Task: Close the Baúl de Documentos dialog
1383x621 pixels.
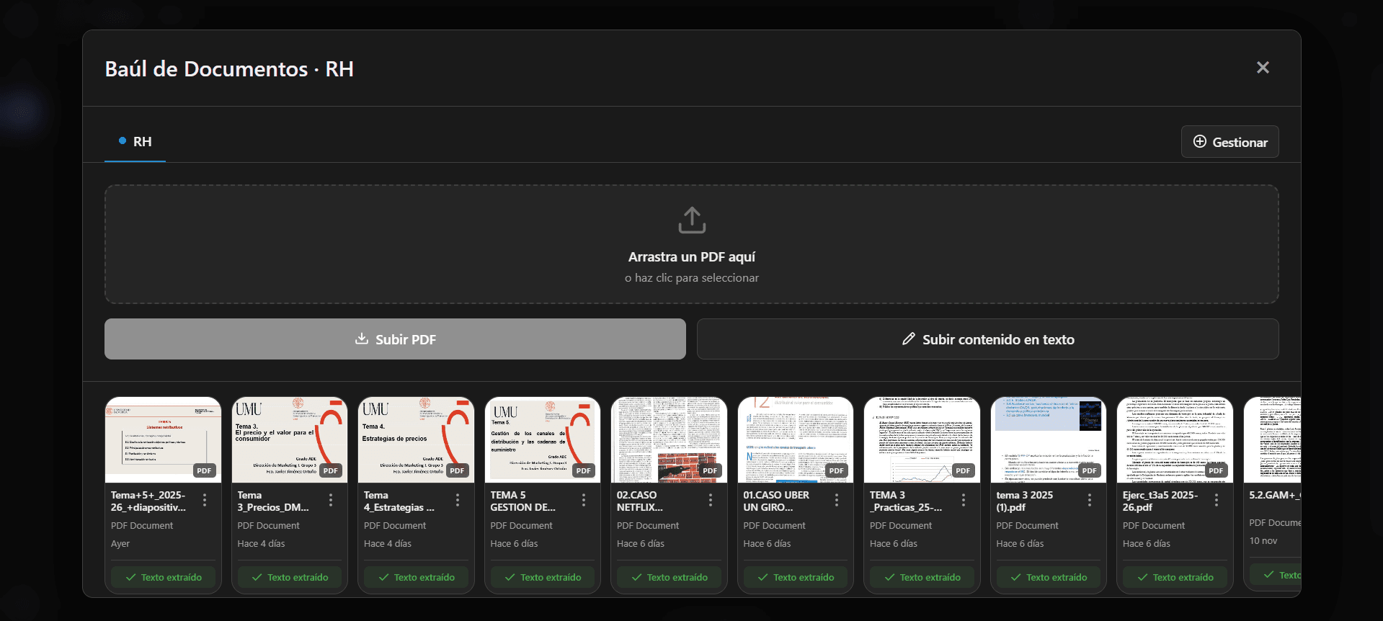Action: tap(1263, 68)
